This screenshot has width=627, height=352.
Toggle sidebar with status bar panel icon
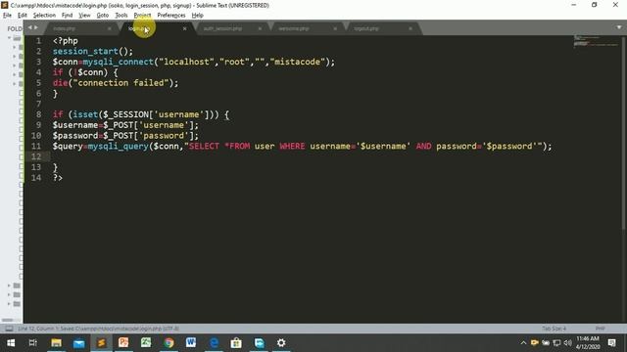[x=9, y=329]
